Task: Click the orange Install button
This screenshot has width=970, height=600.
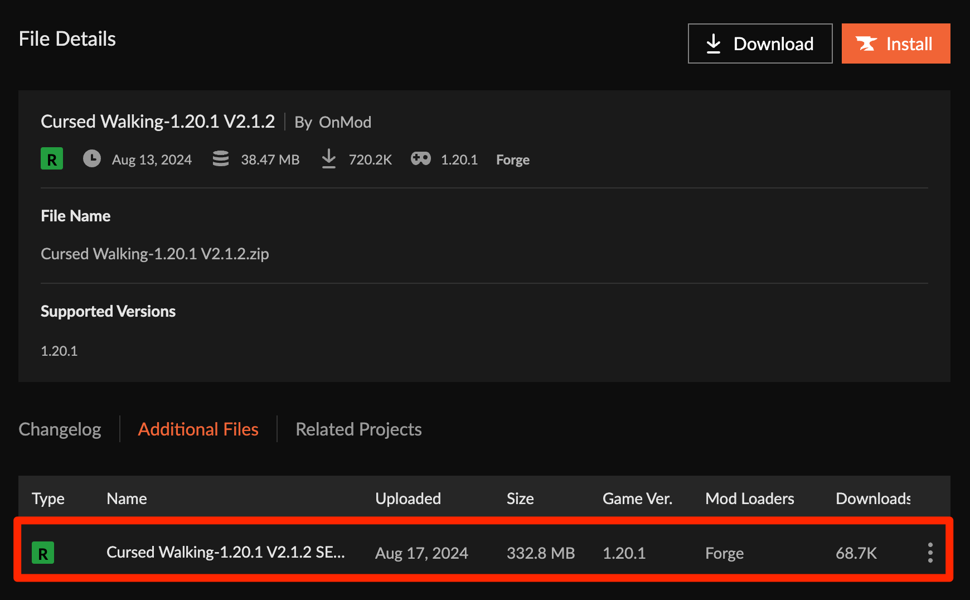Action: (896, 43)
